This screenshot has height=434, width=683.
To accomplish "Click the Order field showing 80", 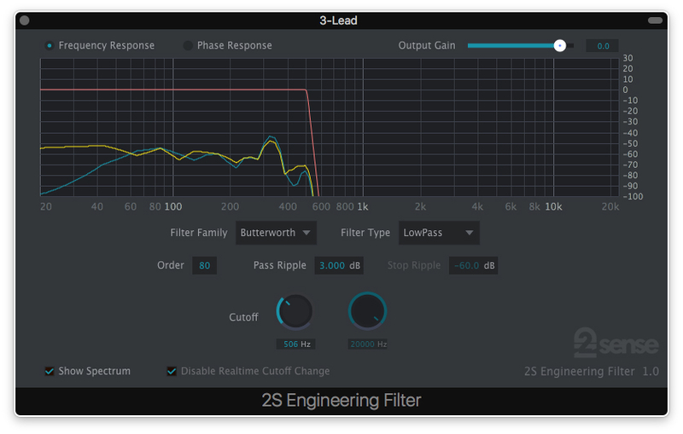I will click(204, 265).
